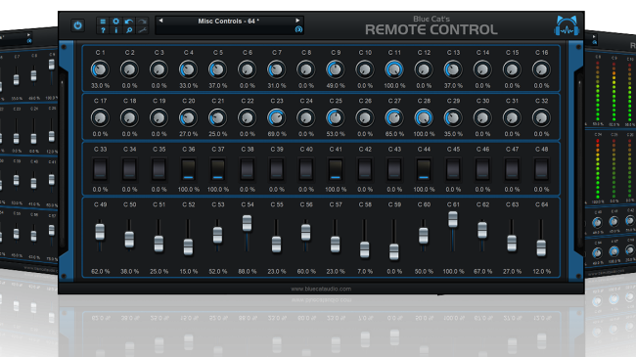636x357 pixels.
Task: Click the 'C 7' knob label
Action: (277, 53)
